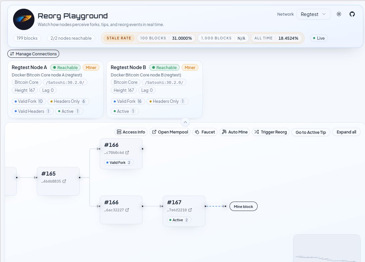This screenshot has width=365, height=262.
Task: Click the Open Mempool button
Action: [170, 132]
